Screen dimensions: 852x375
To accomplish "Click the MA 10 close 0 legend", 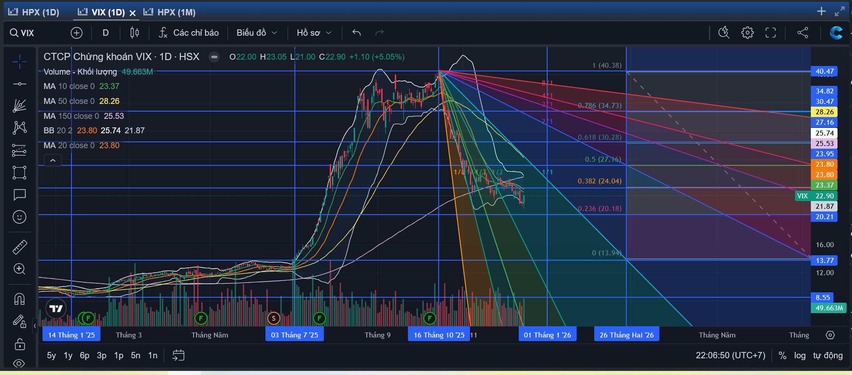I will pyautogui.click(x=81, y=86).
